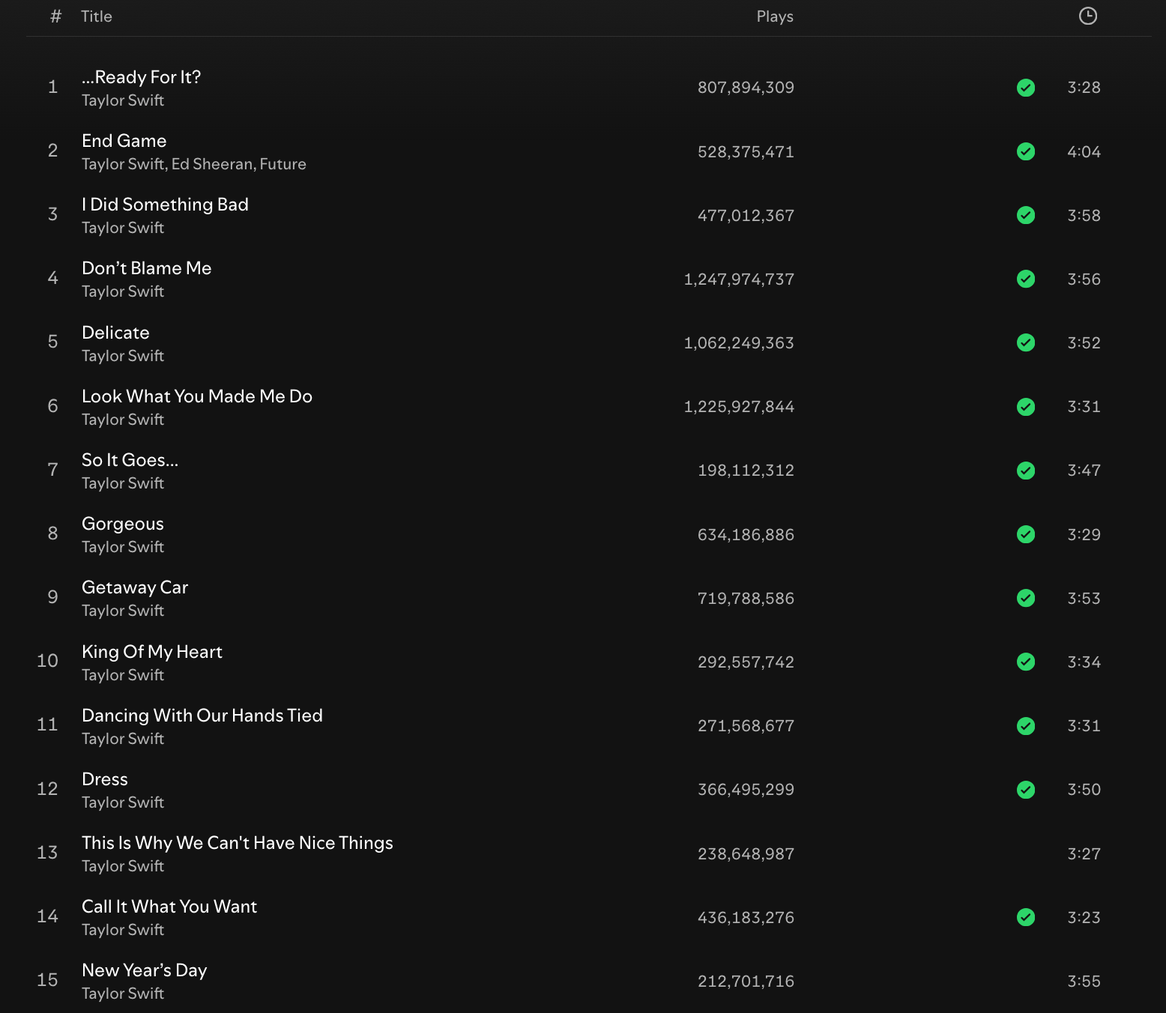Image resolution: width=1166 pixels, height=1013 pixels.
Task: Click track number 15
Action: (x=47, y=980)
